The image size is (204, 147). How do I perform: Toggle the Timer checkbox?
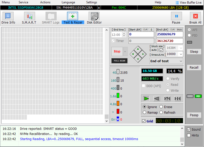pyautogui.click(x=113, y=41)
